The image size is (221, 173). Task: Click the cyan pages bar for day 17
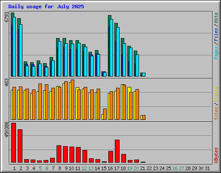(x=118, y=52)
